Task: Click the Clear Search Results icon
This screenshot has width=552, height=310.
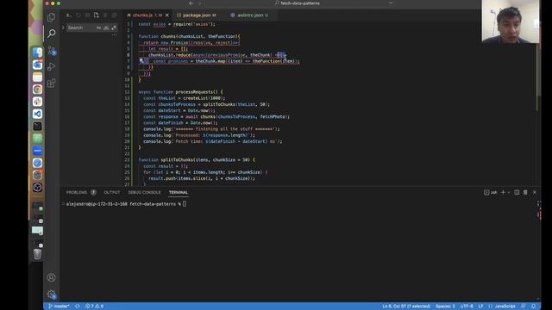Action: click(x=87, y=15)
